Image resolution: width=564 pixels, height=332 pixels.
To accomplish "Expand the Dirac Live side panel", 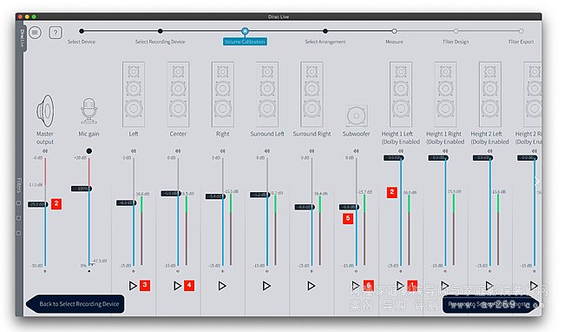I will [x=22, y=39].
